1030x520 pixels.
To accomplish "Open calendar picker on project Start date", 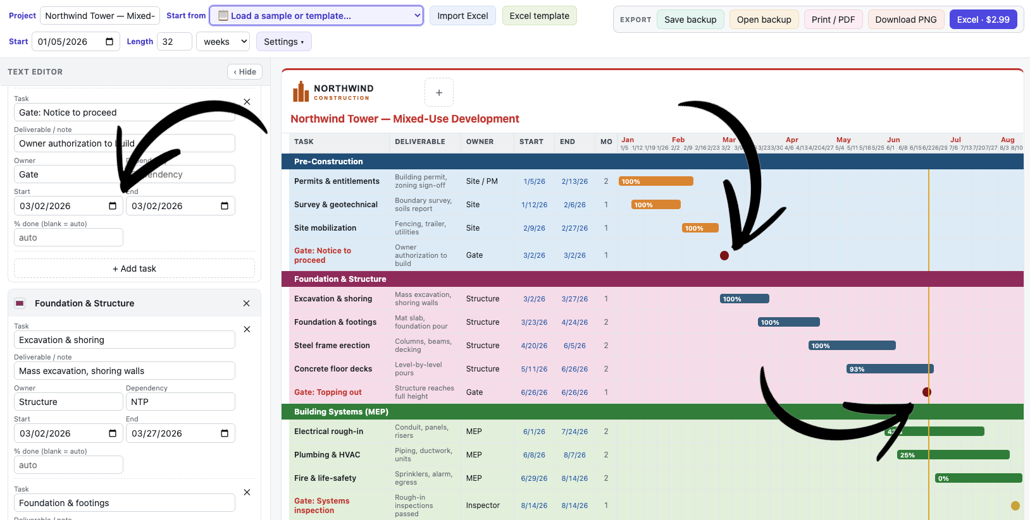I will [109, 42].
